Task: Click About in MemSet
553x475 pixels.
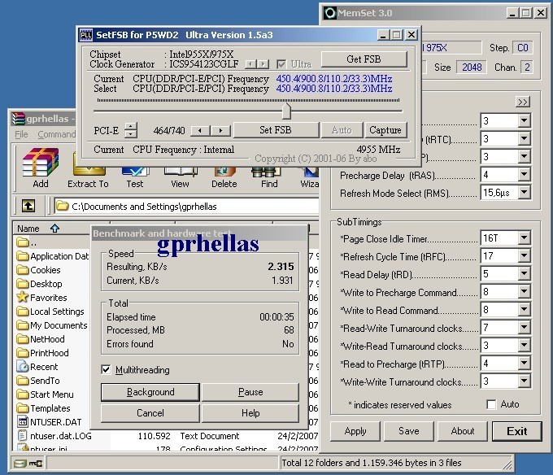Action: pos(463,431)
